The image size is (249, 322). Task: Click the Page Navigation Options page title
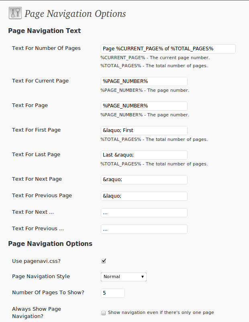coord(75,14)
